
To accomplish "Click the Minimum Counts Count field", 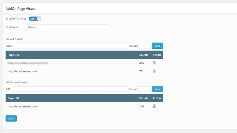I will pos(144,89).
